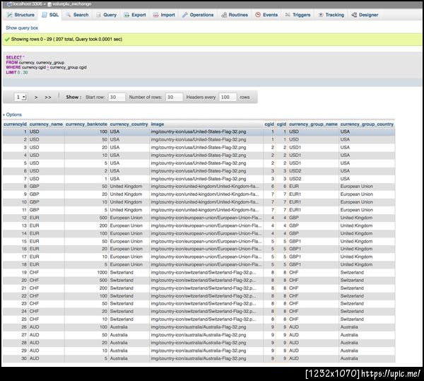Click the Show query box link

point(22,28)
